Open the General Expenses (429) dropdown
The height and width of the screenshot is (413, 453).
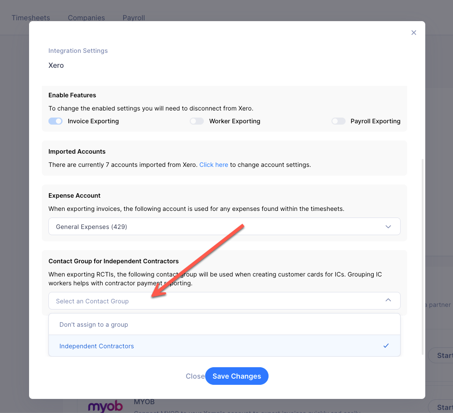pos(224,227)
